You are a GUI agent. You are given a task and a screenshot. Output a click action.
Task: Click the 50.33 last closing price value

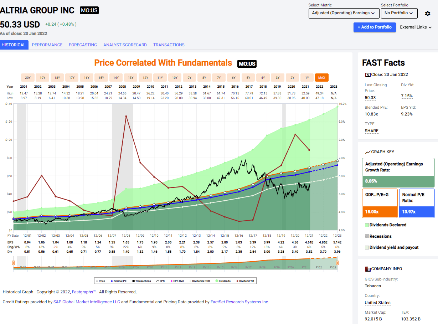pos(370,98)
